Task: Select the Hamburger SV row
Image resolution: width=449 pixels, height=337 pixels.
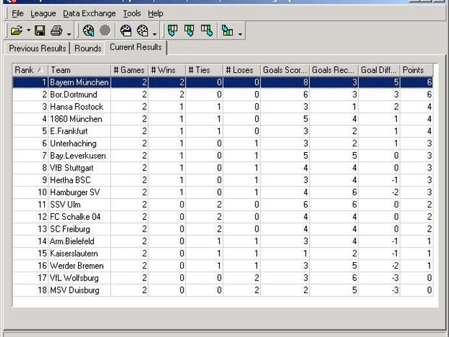Action: (x=223, y=193)
